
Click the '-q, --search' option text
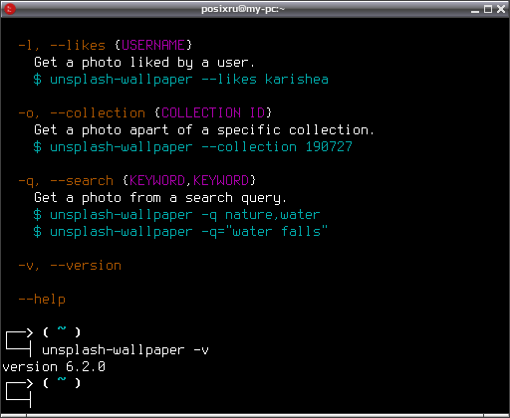pyautogui.click(x=66, y=181)
